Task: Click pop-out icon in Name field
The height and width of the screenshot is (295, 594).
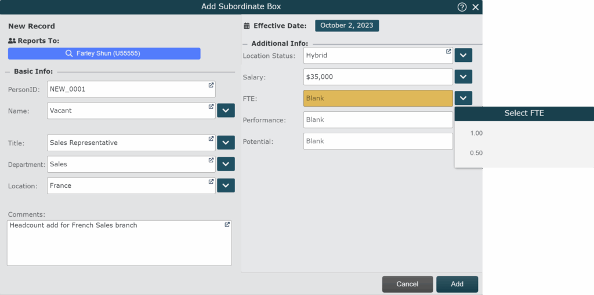Action: pyautogui.click(x=211, y=107)
